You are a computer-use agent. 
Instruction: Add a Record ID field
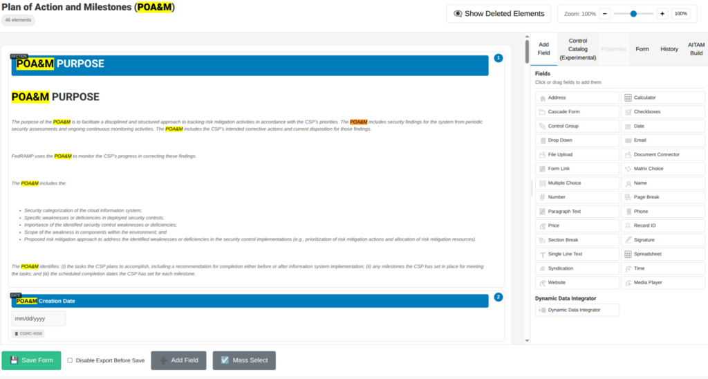pos(662,225)
